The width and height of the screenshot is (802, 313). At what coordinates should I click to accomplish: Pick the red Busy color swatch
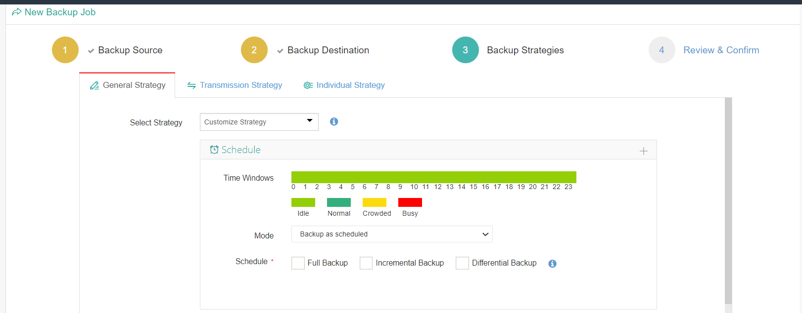click(410, 202)
